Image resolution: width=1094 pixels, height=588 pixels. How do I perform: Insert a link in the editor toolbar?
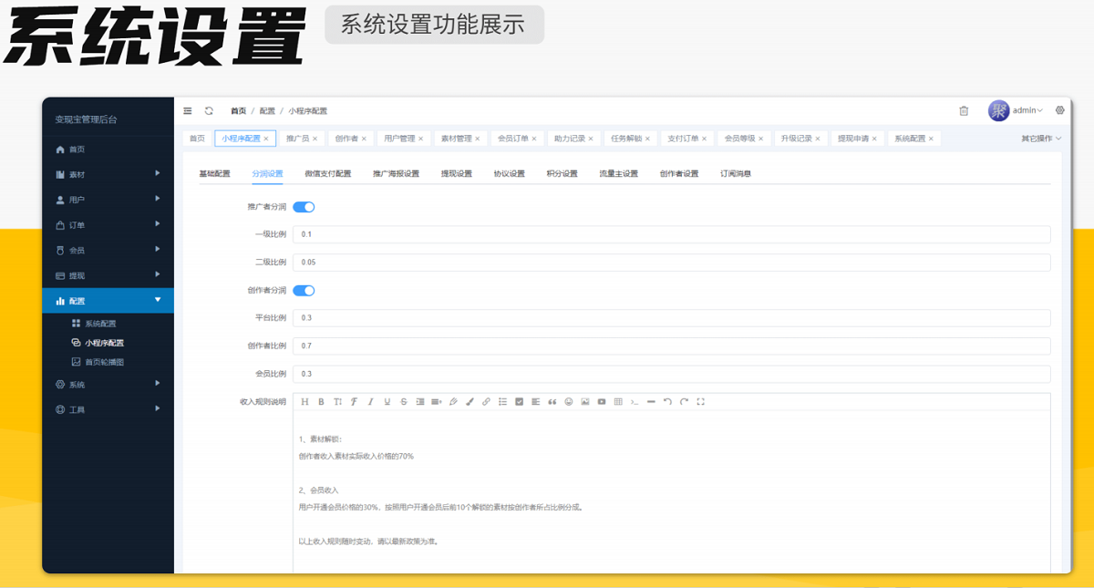(x=486, y=401)
